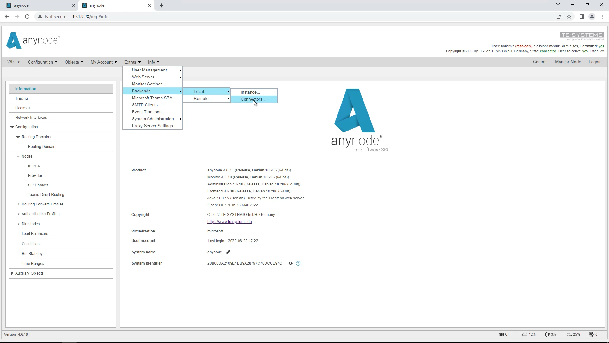Check the 25% memory usage indicator
This screenshot has width=609, height=343.
click(573, 334)
